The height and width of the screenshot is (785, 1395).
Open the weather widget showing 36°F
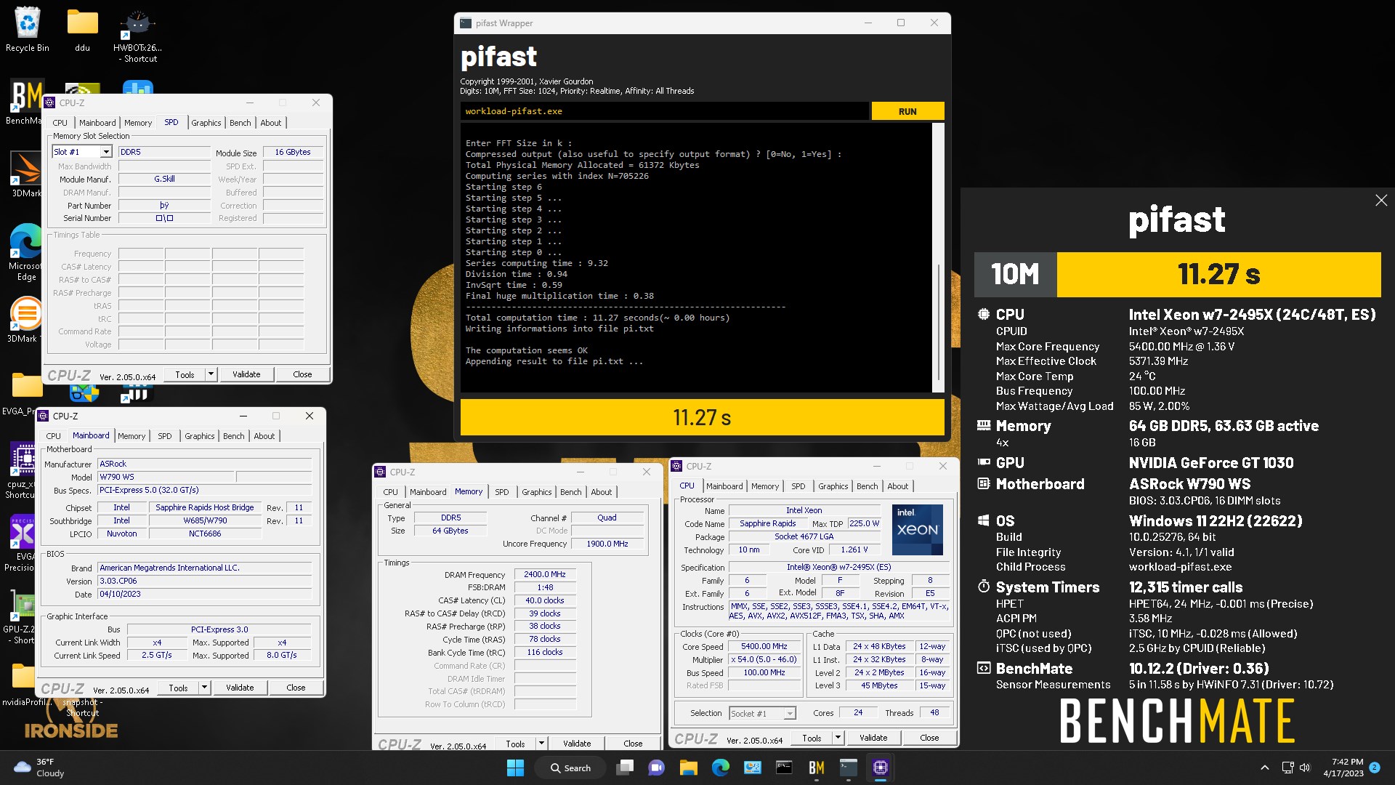point(41,768)
